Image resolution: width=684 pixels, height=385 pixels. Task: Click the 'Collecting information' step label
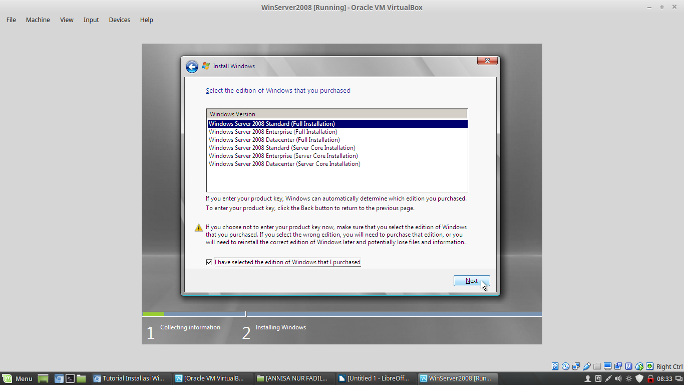tap(190, 327)
